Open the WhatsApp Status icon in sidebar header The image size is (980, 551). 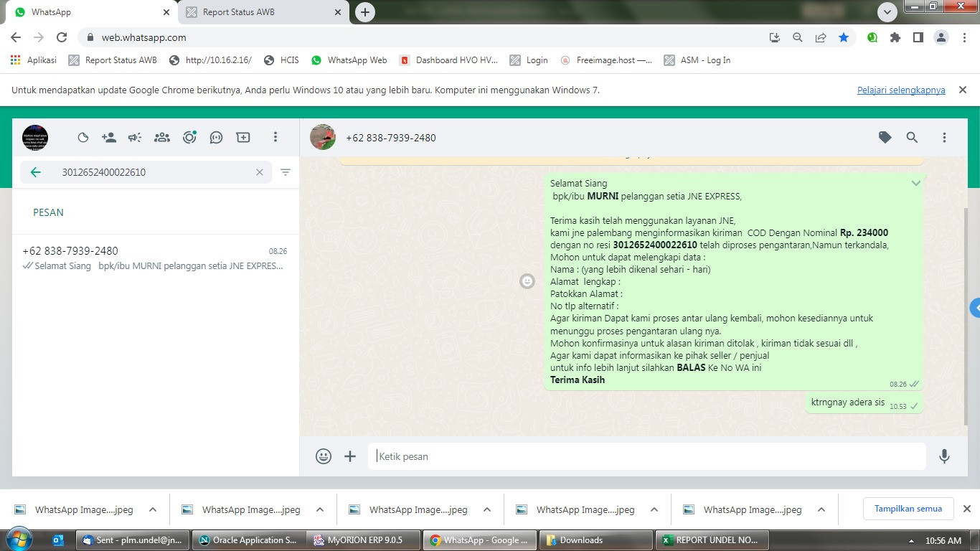pyautogui.click(x=83, y=137)
